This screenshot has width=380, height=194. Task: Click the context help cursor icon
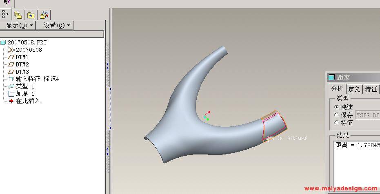[x=7, y=2]
